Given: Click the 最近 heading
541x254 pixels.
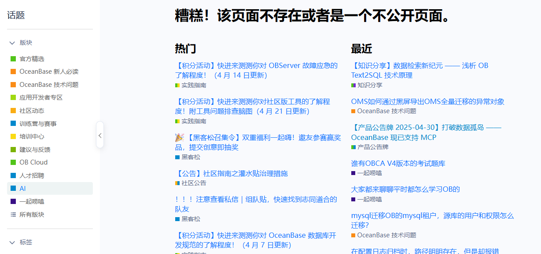Looking at the screenshot, I should pyautogui.click(x=361, y=48).
